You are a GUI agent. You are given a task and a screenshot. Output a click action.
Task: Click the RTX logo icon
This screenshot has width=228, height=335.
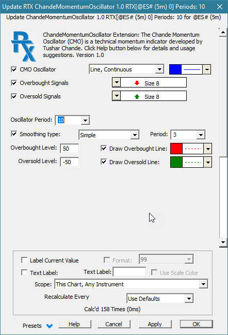click(x=23, y=46)
